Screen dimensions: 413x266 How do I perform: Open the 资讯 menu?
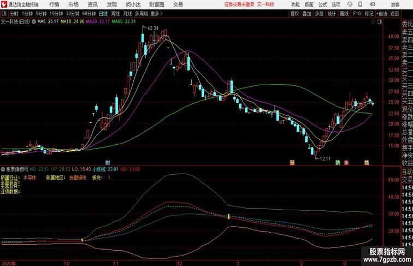(92, 4)
